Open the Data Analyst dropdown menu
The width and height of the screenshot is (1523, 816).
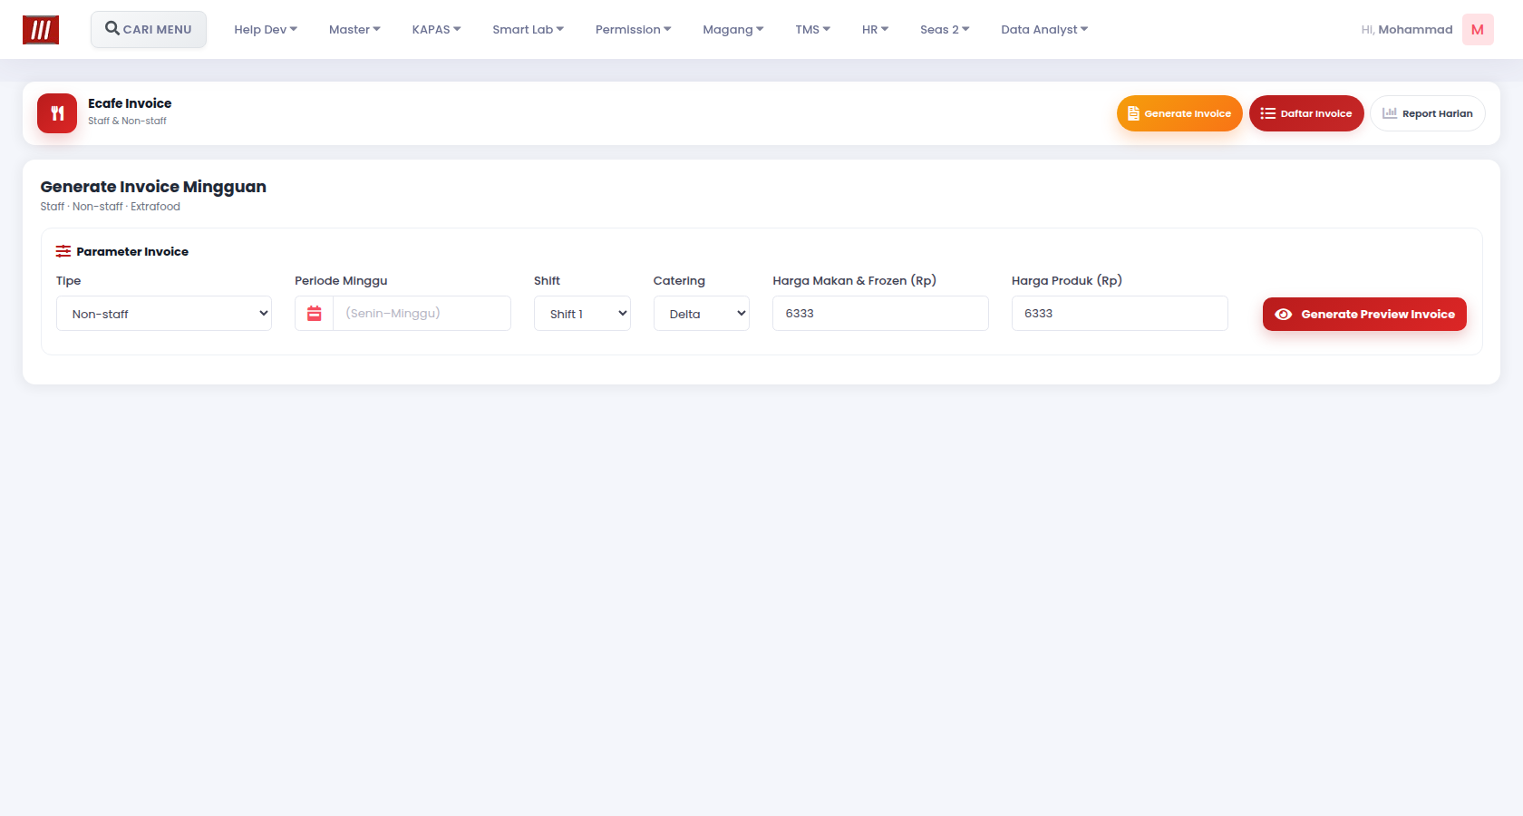click(x=1044, y=29)
